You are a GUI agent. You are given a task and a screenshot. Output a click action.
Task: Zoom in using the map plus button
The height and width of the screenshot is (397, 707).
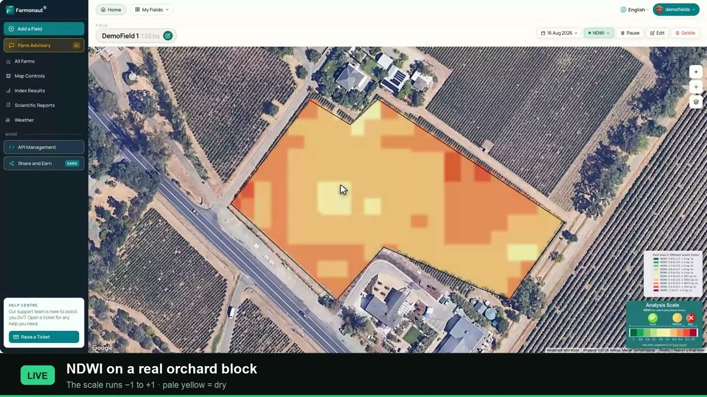(x=696, y=72)
